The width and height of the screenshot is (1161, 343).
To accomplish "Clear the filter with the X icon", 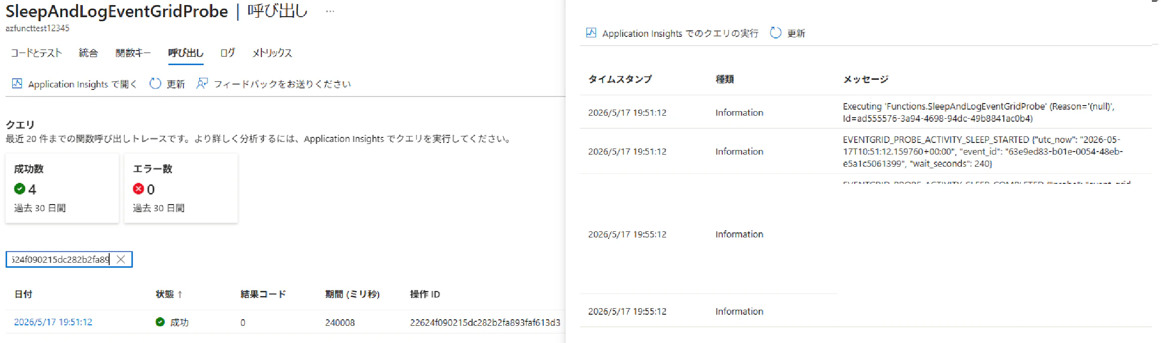I will 121,259.
